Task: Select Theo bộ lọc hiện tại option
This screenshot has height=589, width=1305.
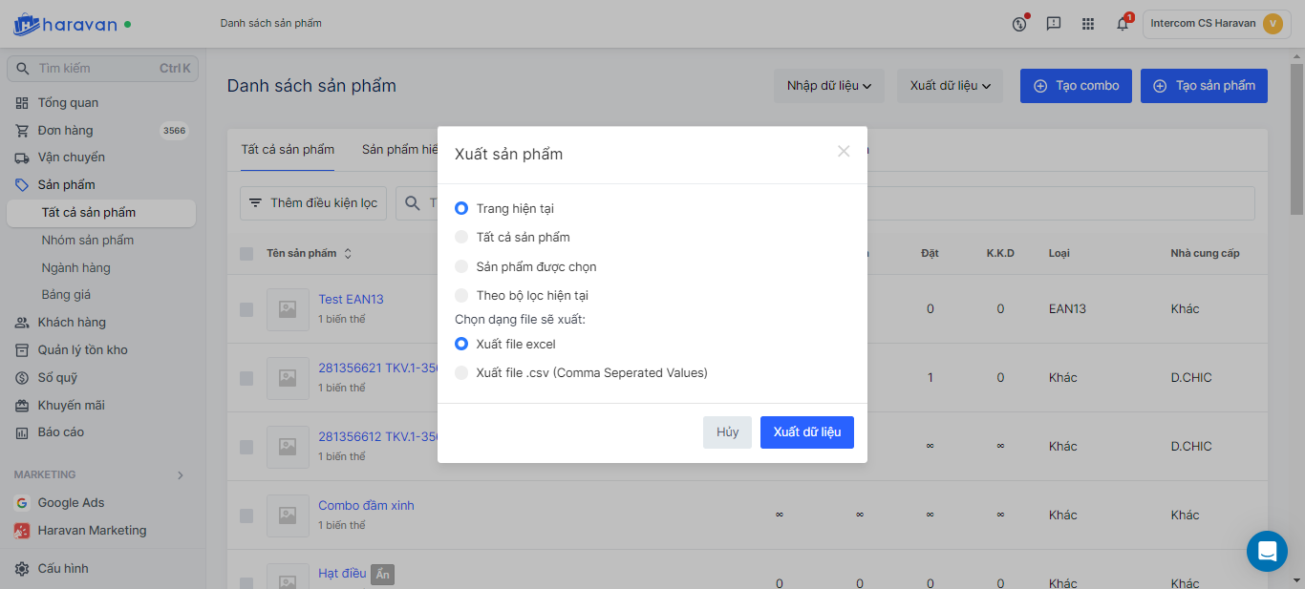Action: 461,295
